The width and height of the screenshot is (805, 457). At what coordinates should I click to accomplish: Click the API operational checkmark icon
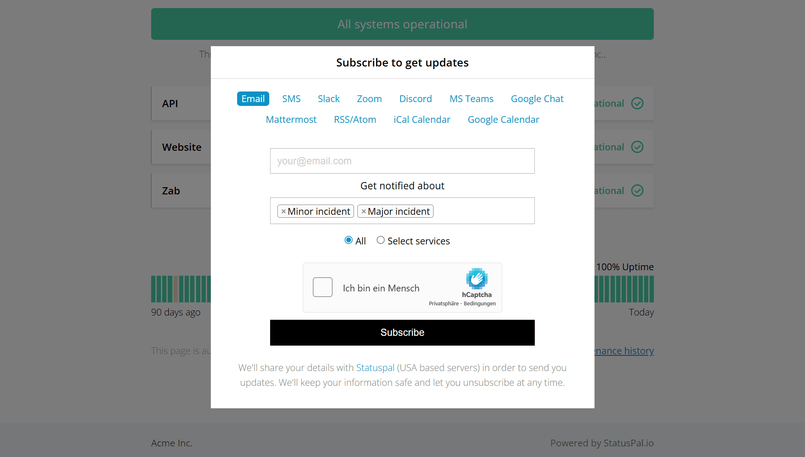pyautogui.click(x=637, y=103)
